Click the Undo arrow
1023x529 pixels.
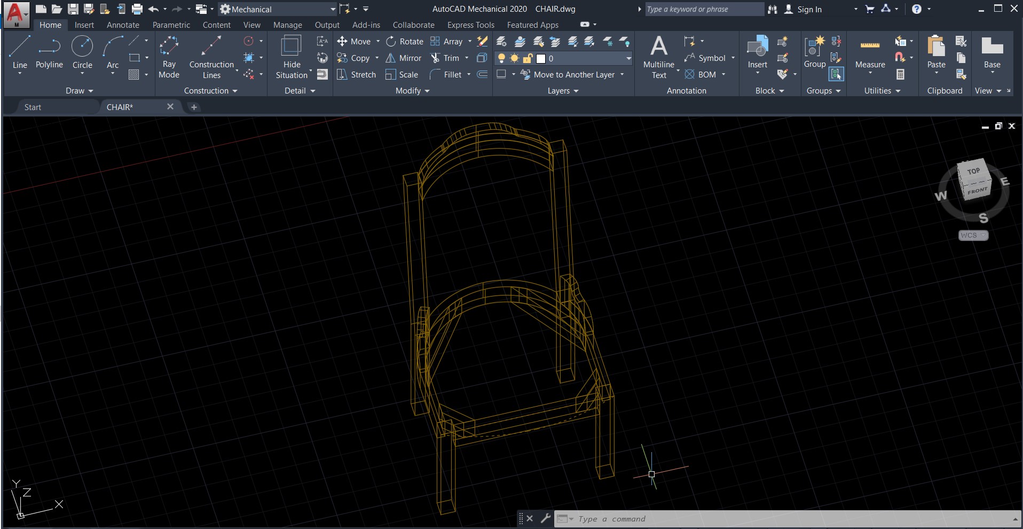pyautogui.click(x=154, y=9)
